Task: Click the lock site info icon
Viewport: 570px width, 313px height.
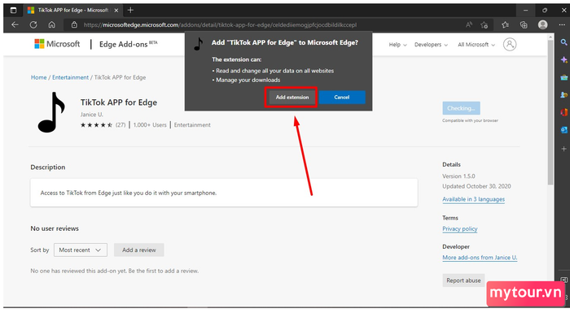Action: pyautogui.click(x=74, y=24)
